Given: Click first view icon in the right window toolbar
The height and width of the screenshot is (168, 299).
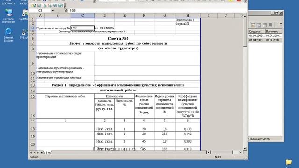Looking at the screenshot, I should 253,25.
